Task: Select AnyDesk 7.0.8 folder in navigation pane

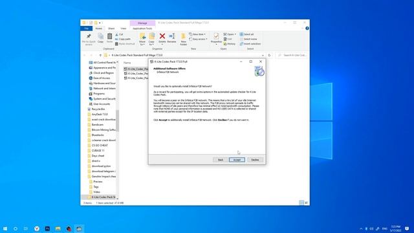Action: [100, 115]
